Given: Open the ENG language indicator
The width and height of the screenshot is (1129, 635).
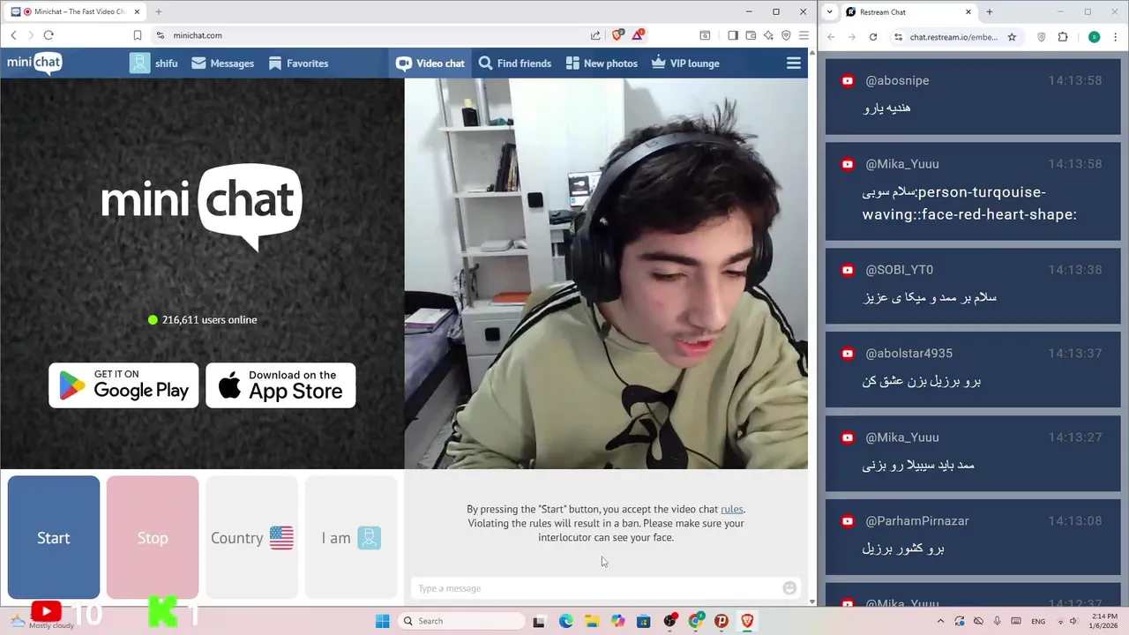Looking at the screenshot, I should point(1039,621).
